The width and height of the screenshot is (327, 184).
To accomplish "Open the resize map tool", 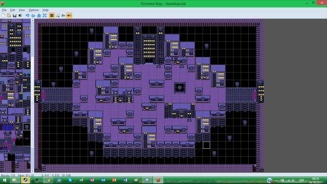I will pyautogui.click(x=44, y=15).
